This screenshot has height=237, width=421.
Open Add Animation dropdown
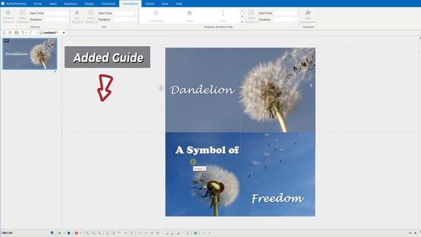pyautogui.click(x=309, y=16)
